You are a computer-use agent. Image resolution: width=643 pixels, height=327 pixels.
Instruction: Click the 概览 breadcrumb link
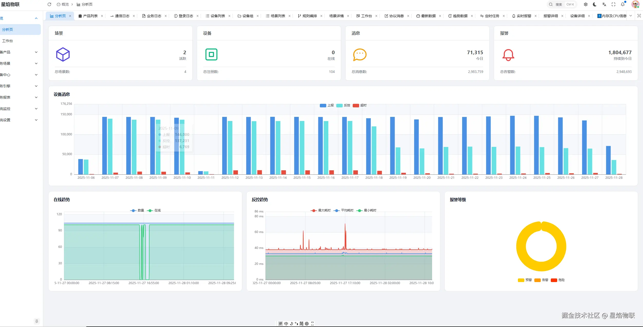click(65, 4)
